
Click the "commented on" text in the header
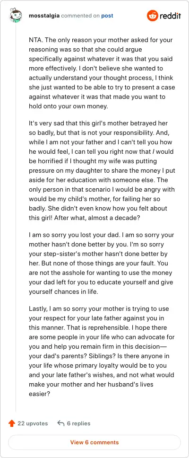coord(80,16)
